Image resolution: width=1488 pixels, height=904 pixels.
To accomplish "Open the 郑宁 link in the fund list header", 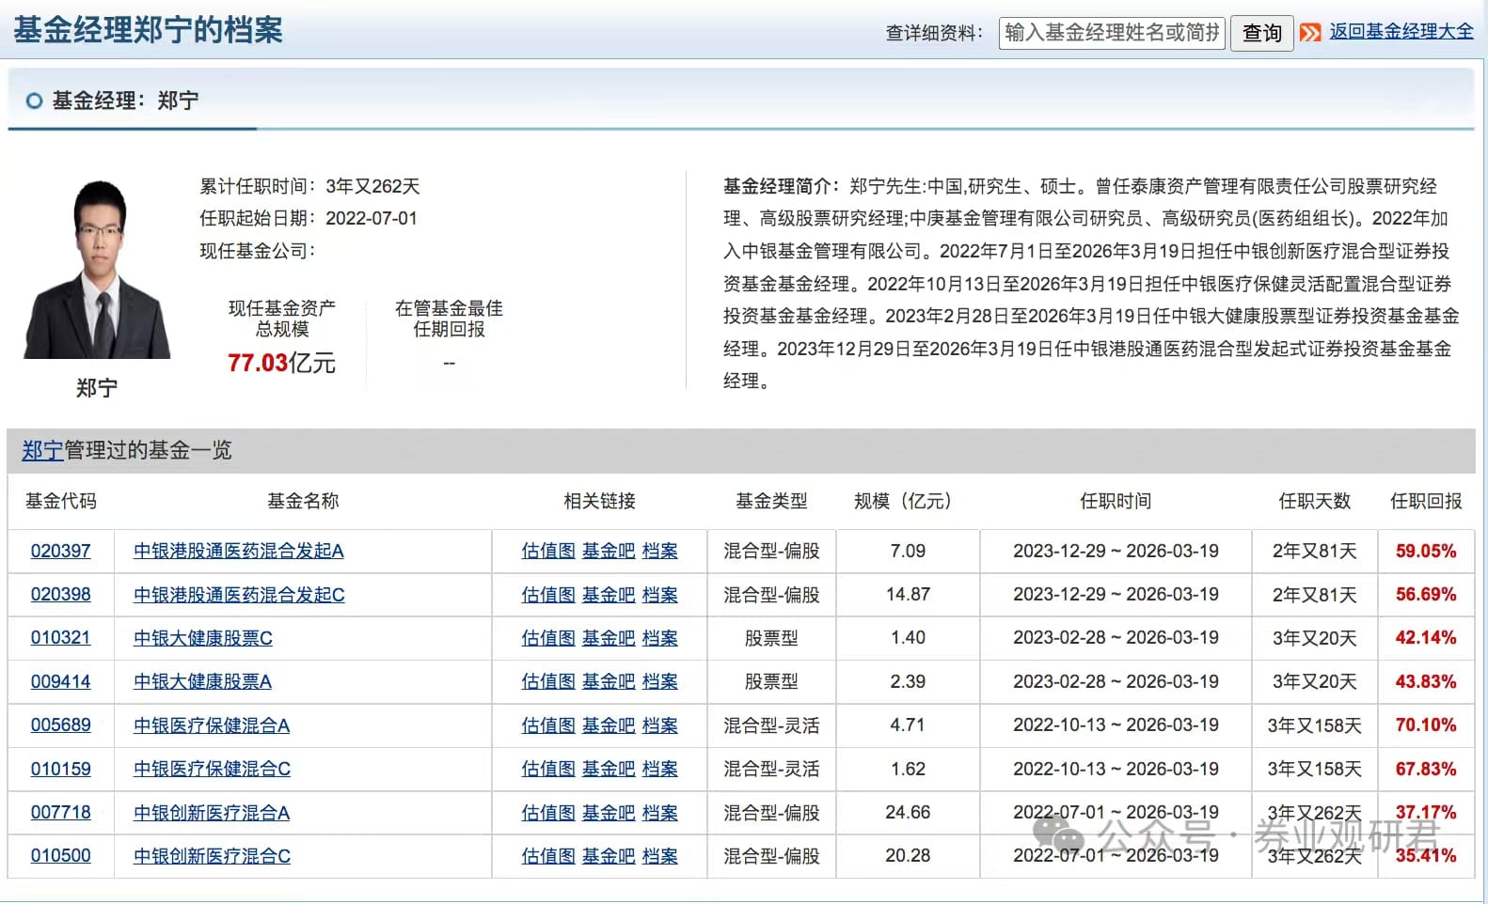I will tap(42, 450).
